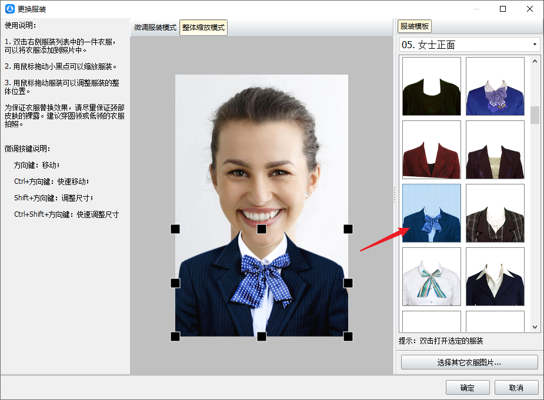Click the blue polka-dot bow on the photo
Viewport: 544px width, 400px height.
tap(262, 281)
